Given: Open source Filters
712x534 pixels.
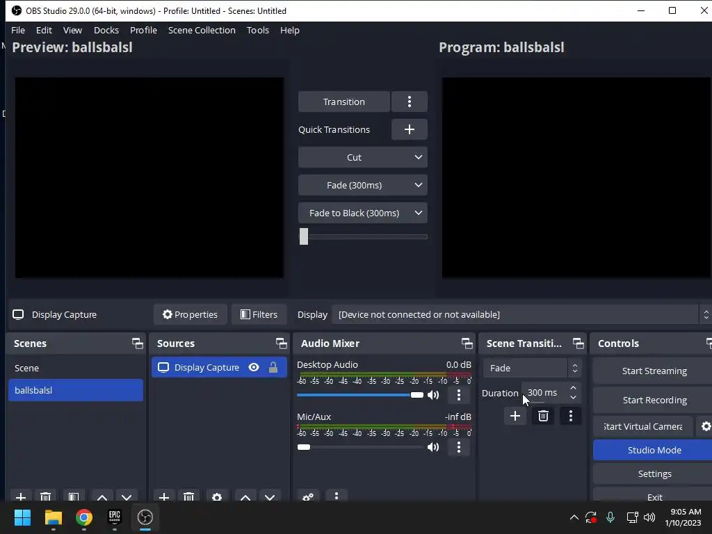Looking at the screenshot, I should click(x=259, y=314).
